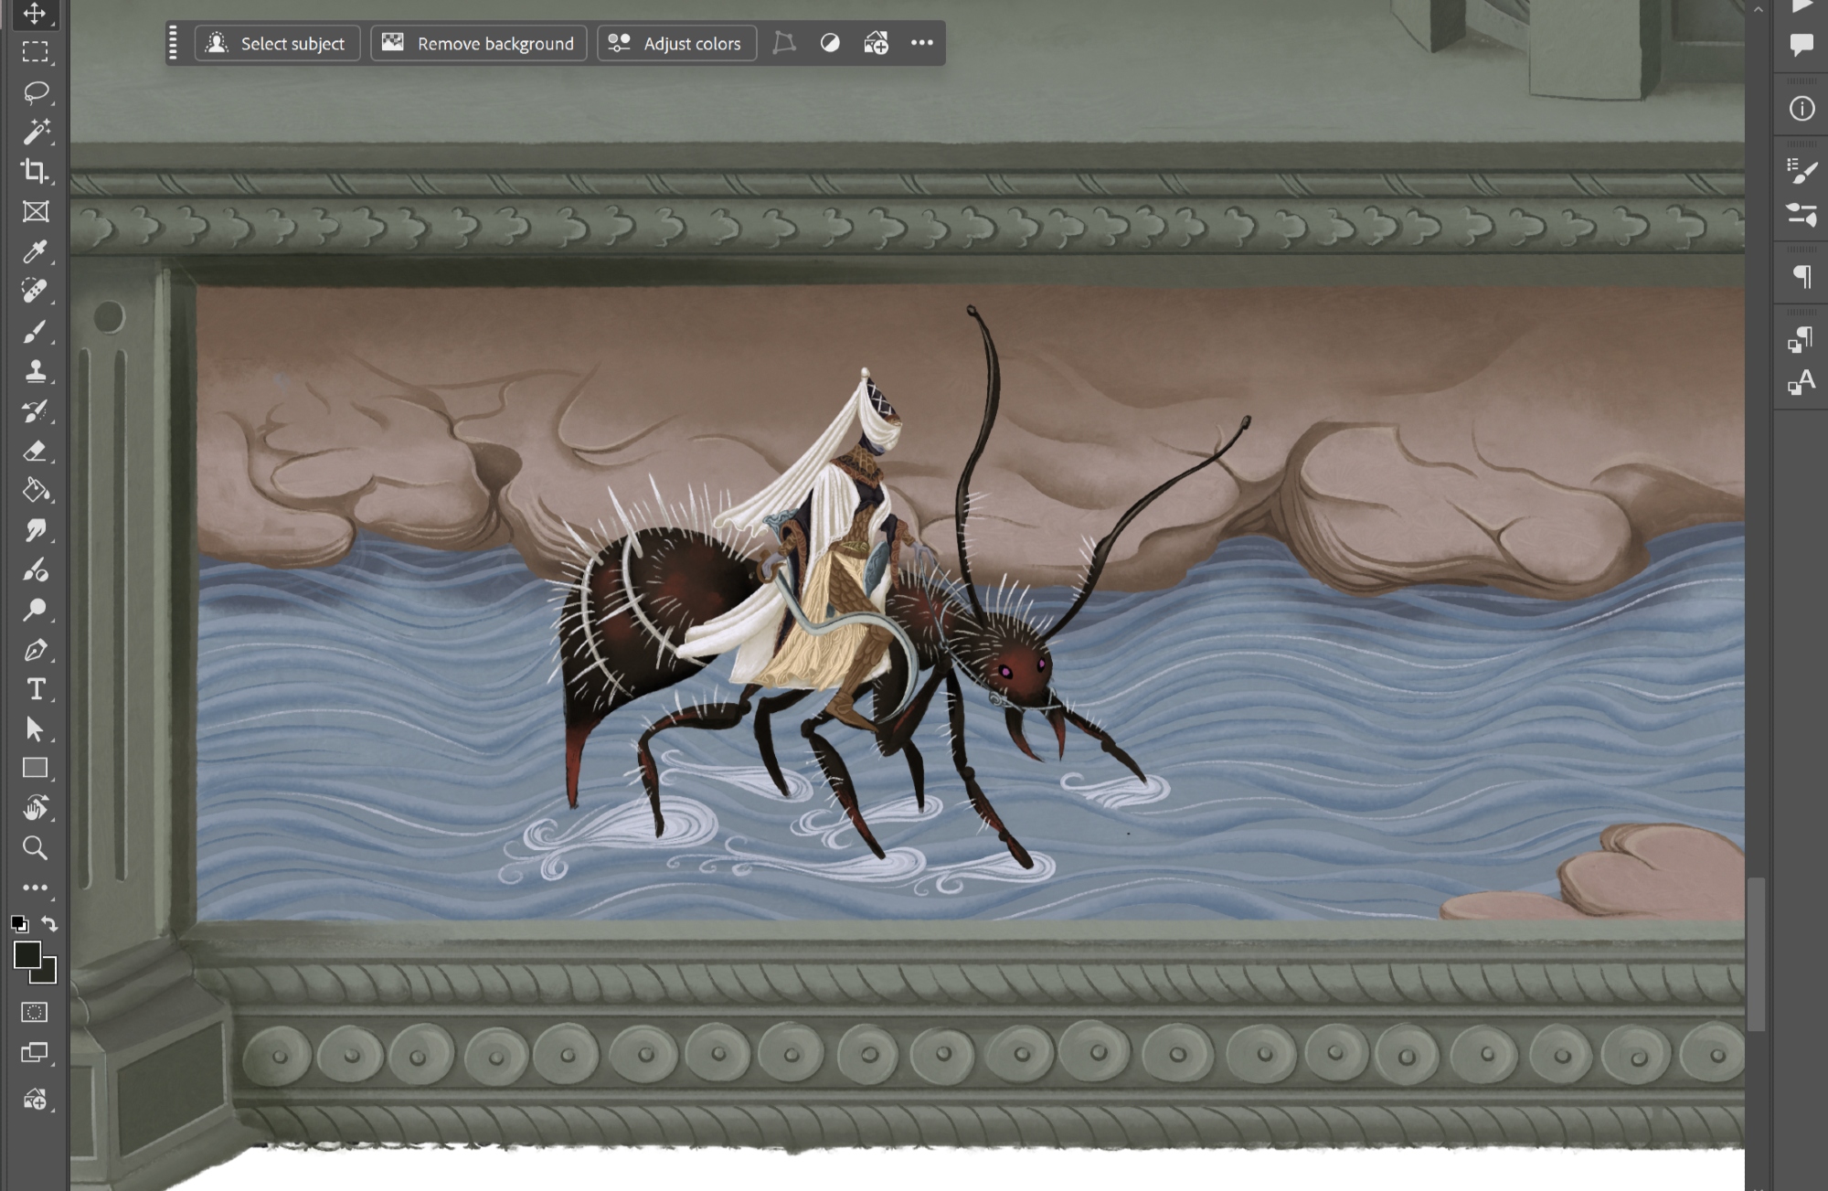The width and height of the screenshot is (1828, 1191).
Task: Select the Crop tool
Action: [x=35, y=171]
